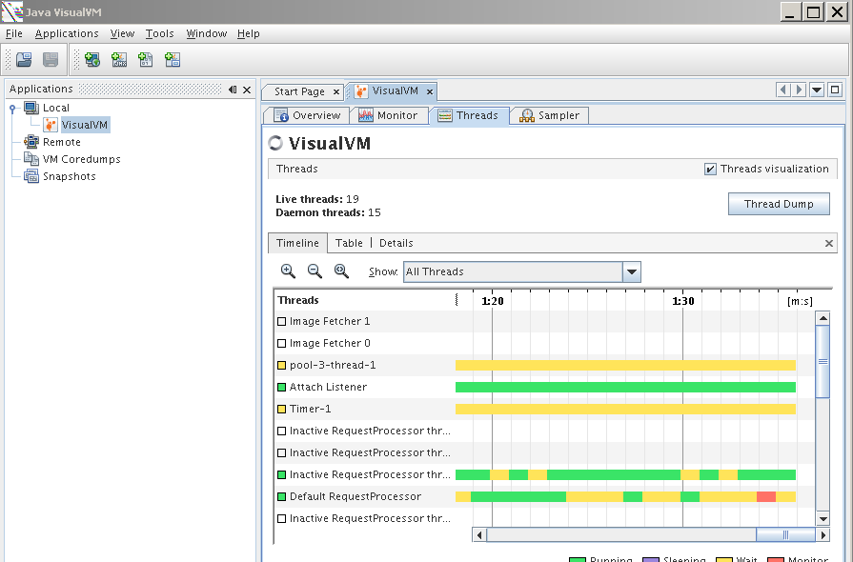Maximize the editor window square icon
Image resolution: width=853 pixels, height=562 pixels.
tap(835, 90)
